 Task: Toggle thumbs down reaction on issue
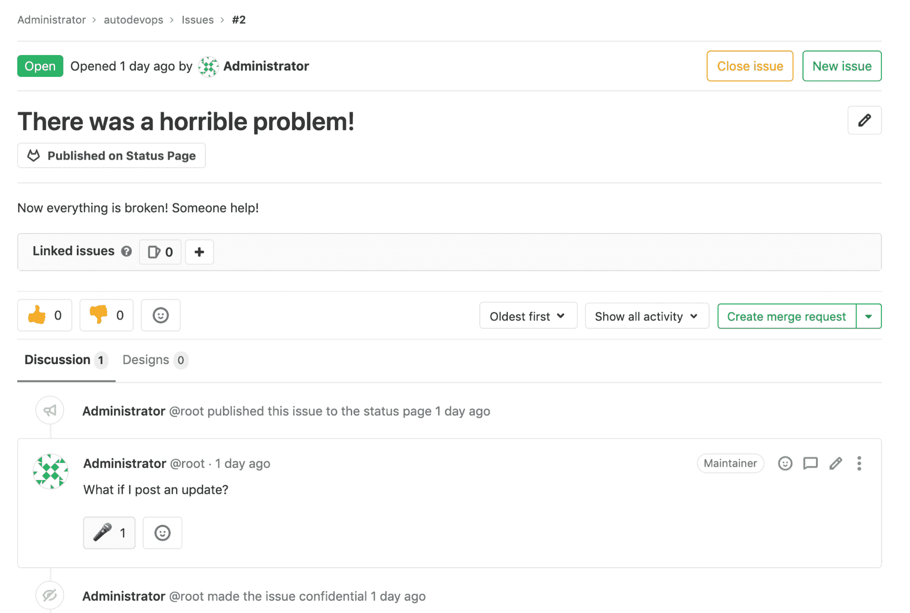106,315
